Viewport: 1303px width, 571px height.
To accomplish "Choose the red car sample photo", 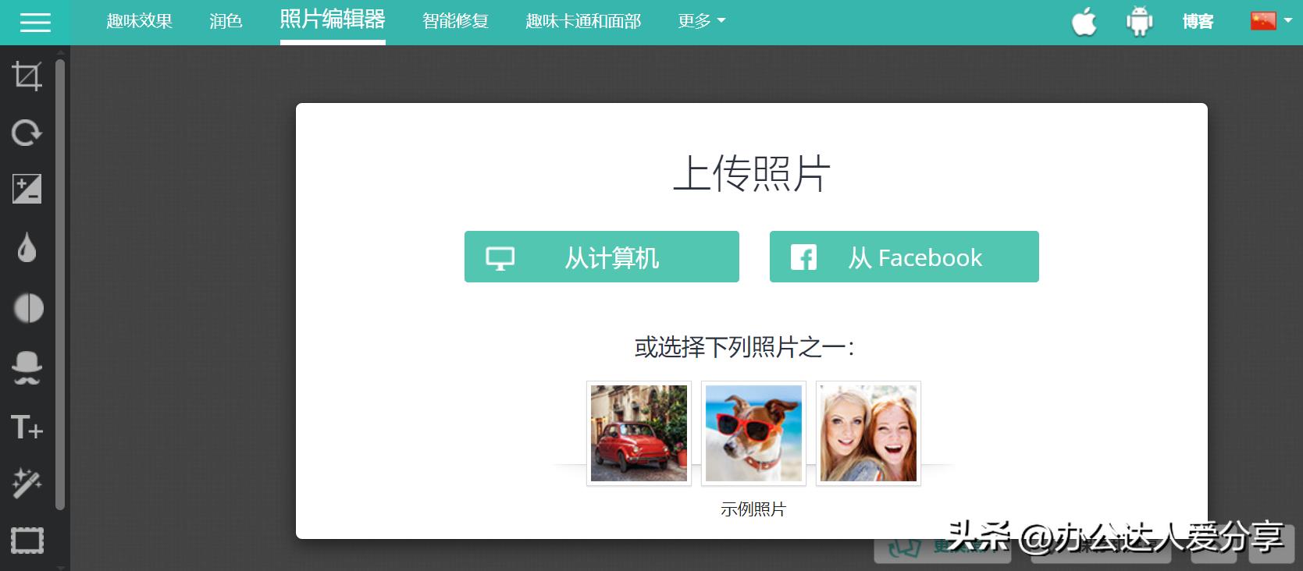I will pos(639,434).
